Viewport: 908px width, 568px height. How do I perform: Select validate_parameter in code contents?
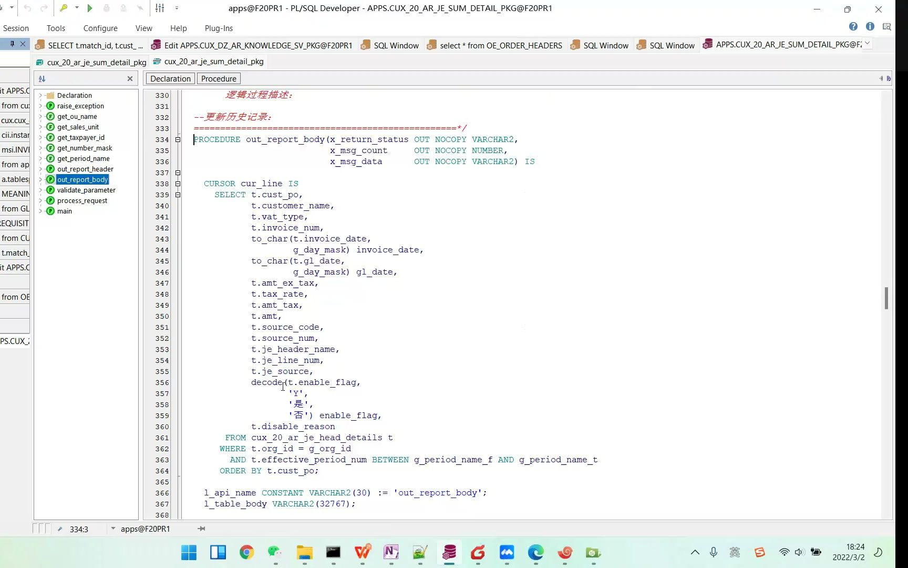tap(86, 190)
